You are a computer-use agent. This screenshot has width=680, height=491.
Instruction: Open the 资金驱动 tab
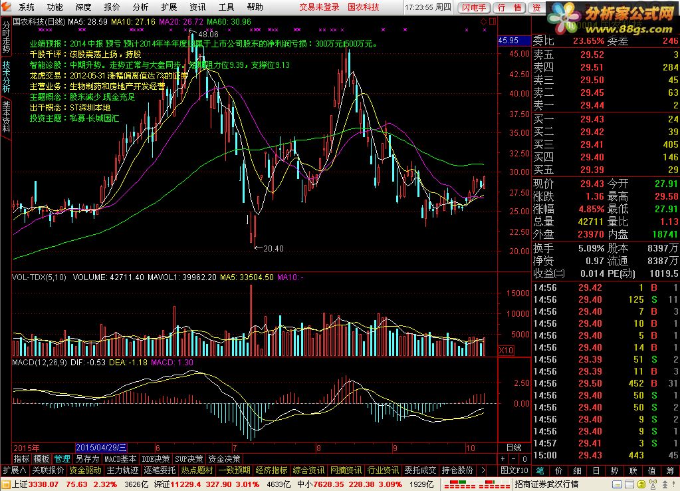click(86, 470)
